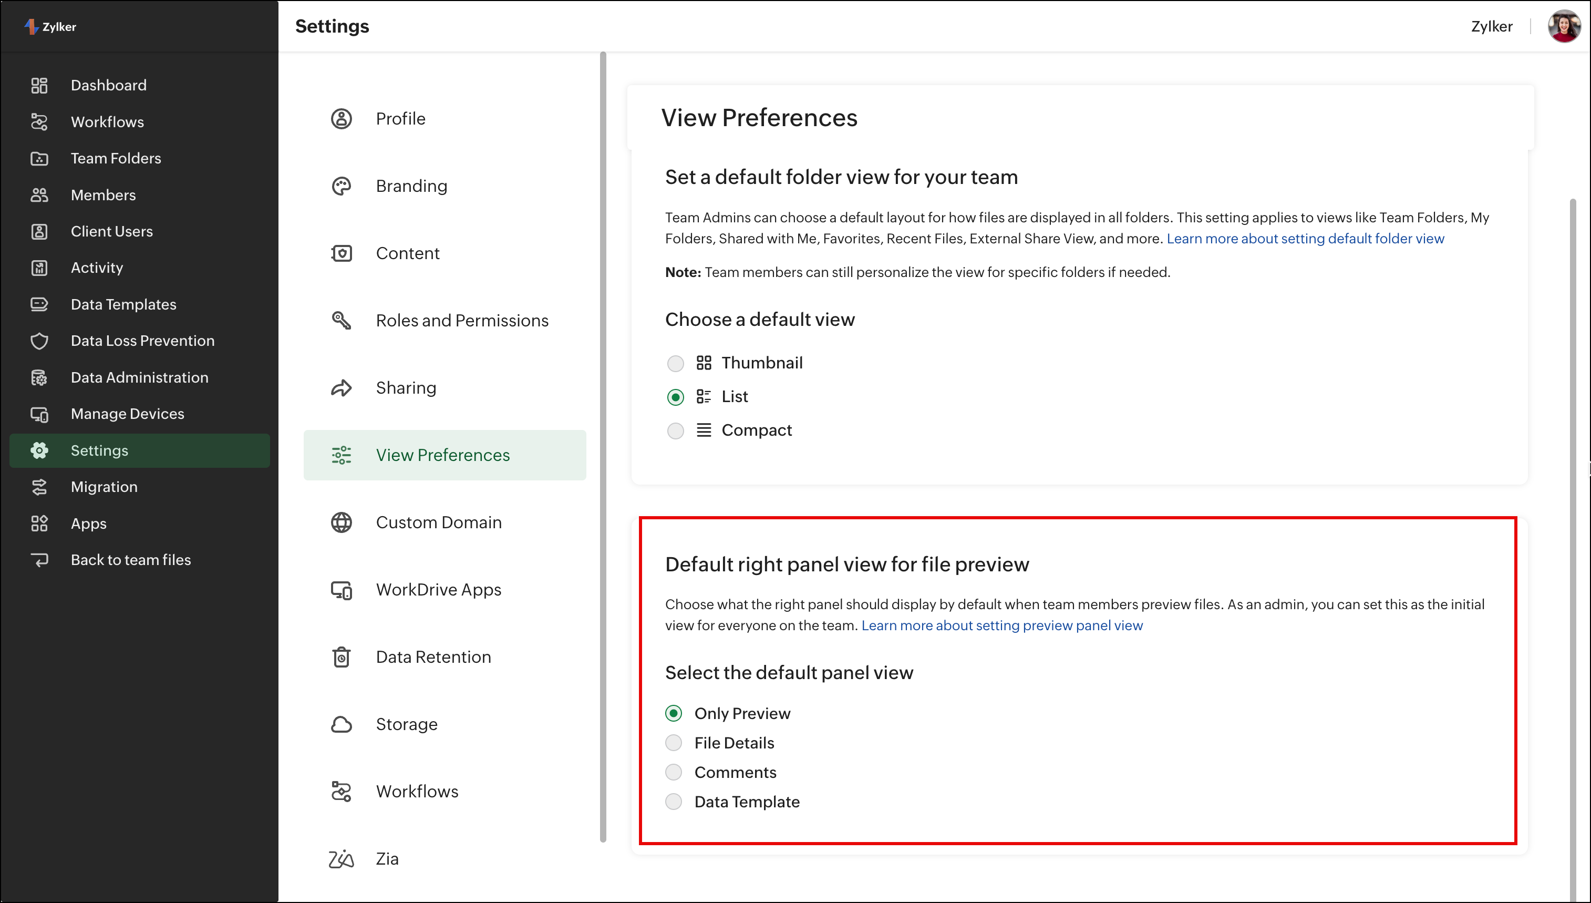Click the Custom Domain globe icon
The image size is (1591, 903).
click(x=341, y=523)
